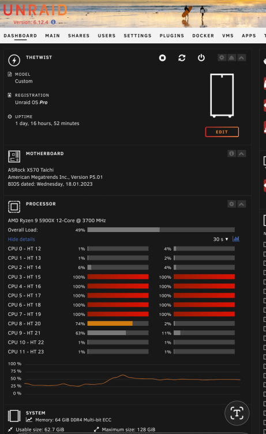Click the System memory chip icon
266x434 pixels.
(x=14, y=415)
